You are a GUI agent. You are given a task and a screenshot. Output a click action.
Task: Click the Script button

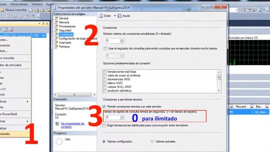[x=105, y=16]
